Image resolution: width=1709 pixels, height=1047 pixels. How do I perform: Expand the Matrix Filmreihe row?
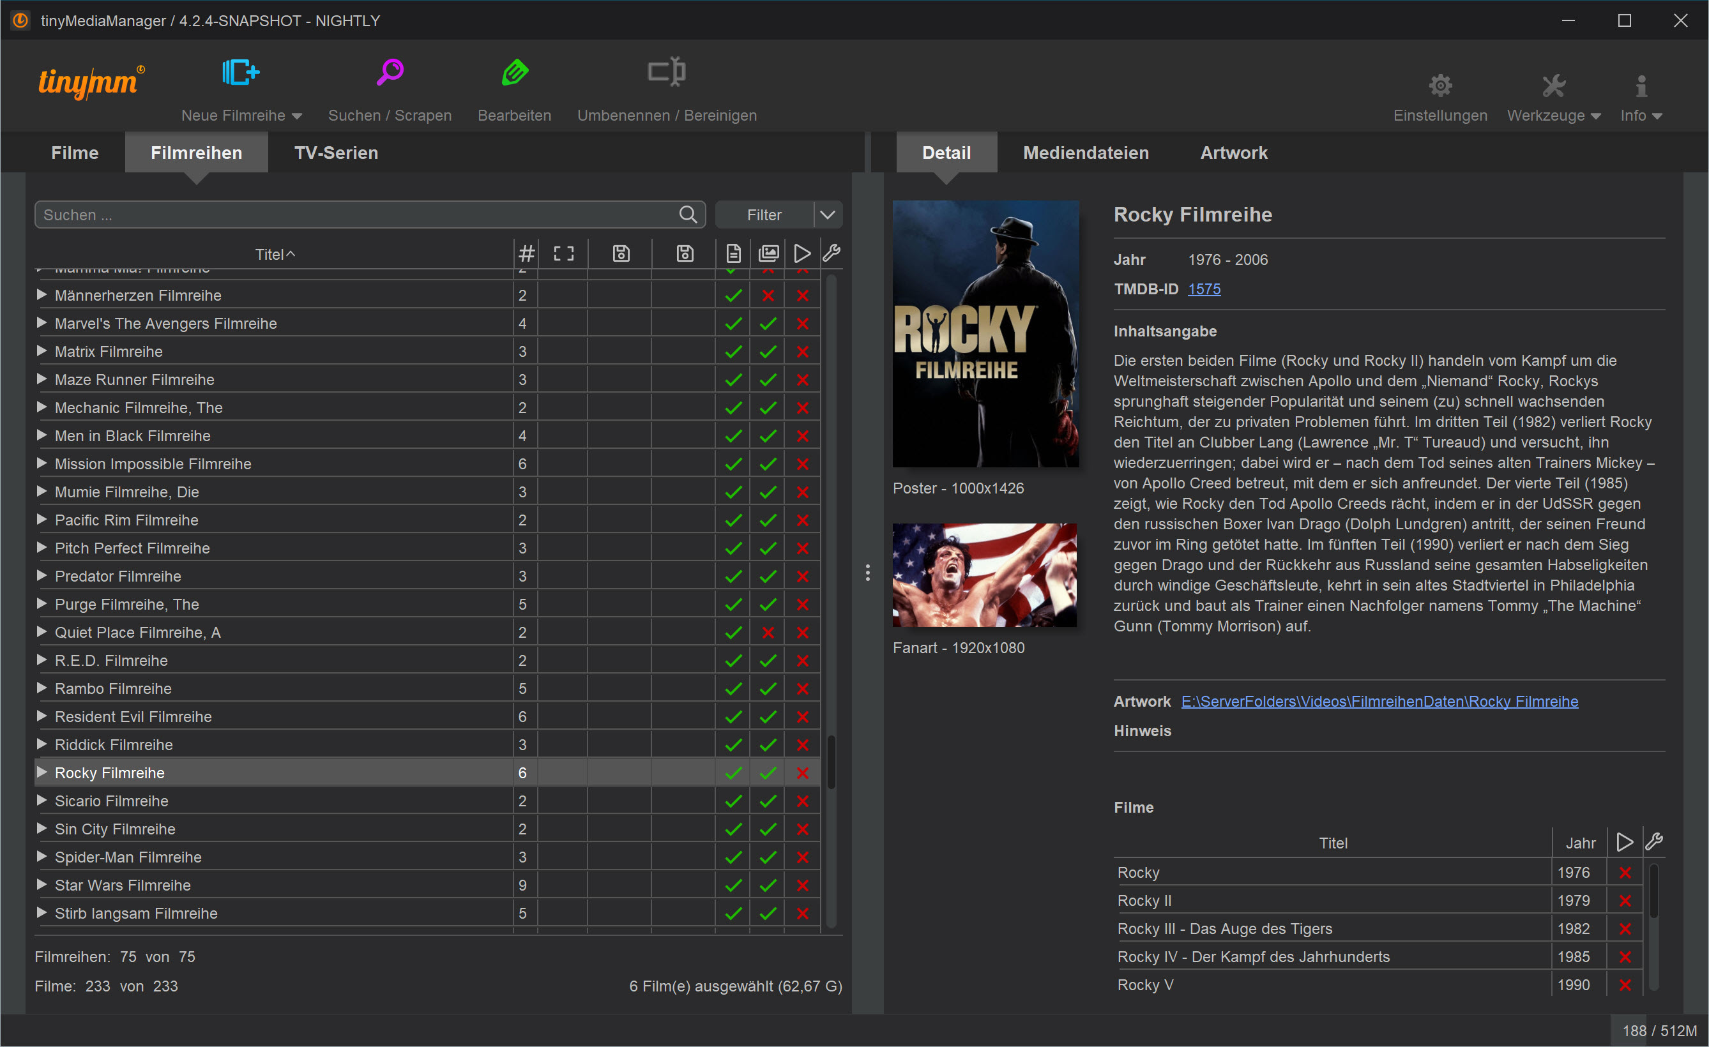pyautogui.click(x=42, y=351)
